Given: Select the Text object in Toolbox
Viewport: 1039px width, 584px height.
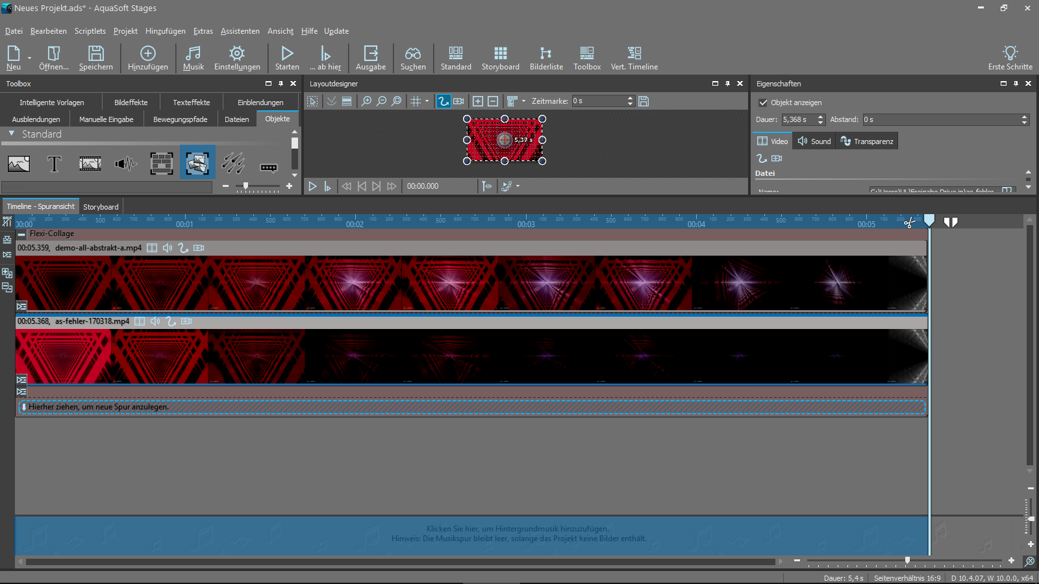Looking at the screenshot, I should click(x=55, y=164).
